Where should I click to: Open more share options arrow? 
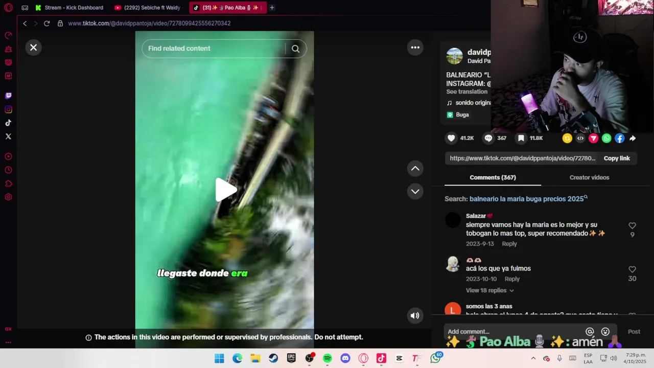click(633, 138)
